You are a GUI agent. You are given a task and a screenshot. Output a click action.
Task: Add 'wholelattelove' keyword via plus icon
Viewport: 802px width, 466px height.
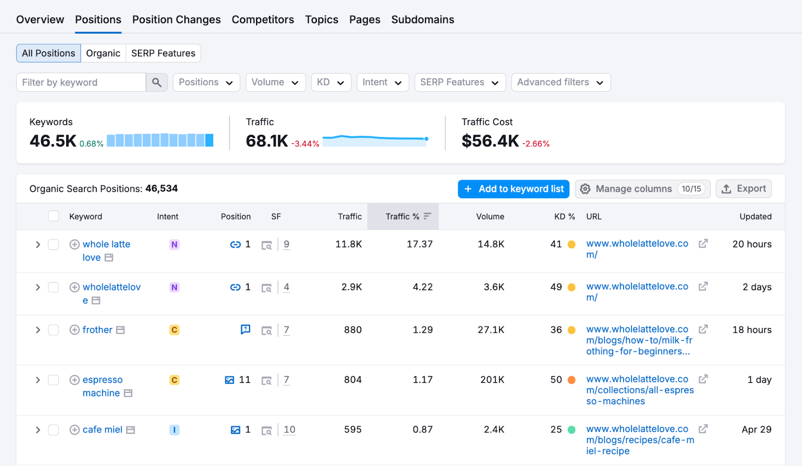[x=74, y=287]
